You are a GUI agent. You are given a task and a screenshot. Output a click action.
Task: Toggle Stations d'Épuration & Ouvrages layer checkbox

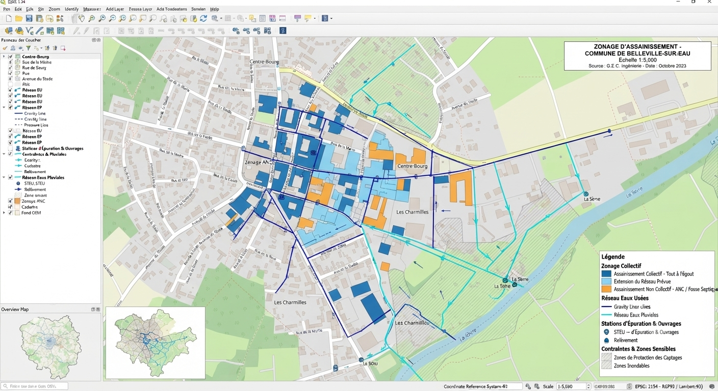(x=11, y=148)
